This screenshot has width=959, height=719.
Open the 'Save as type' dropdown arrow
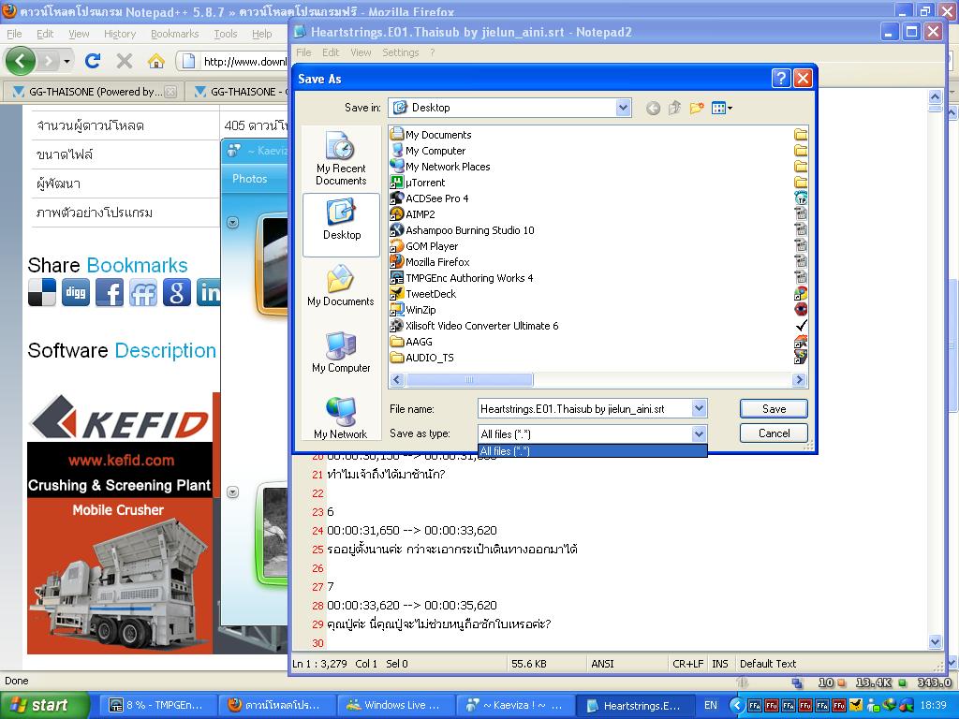tap(699, 433)
